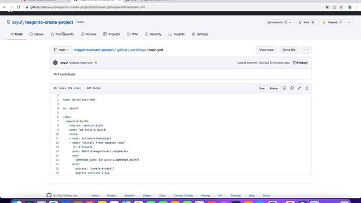Open the API footer link

221,196
